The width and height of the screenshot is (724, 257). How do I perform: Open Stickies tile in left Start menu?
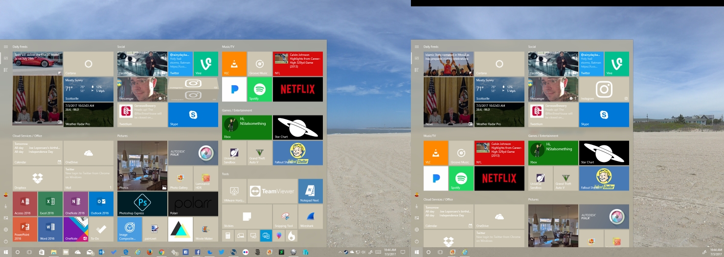tap(247, 216)
